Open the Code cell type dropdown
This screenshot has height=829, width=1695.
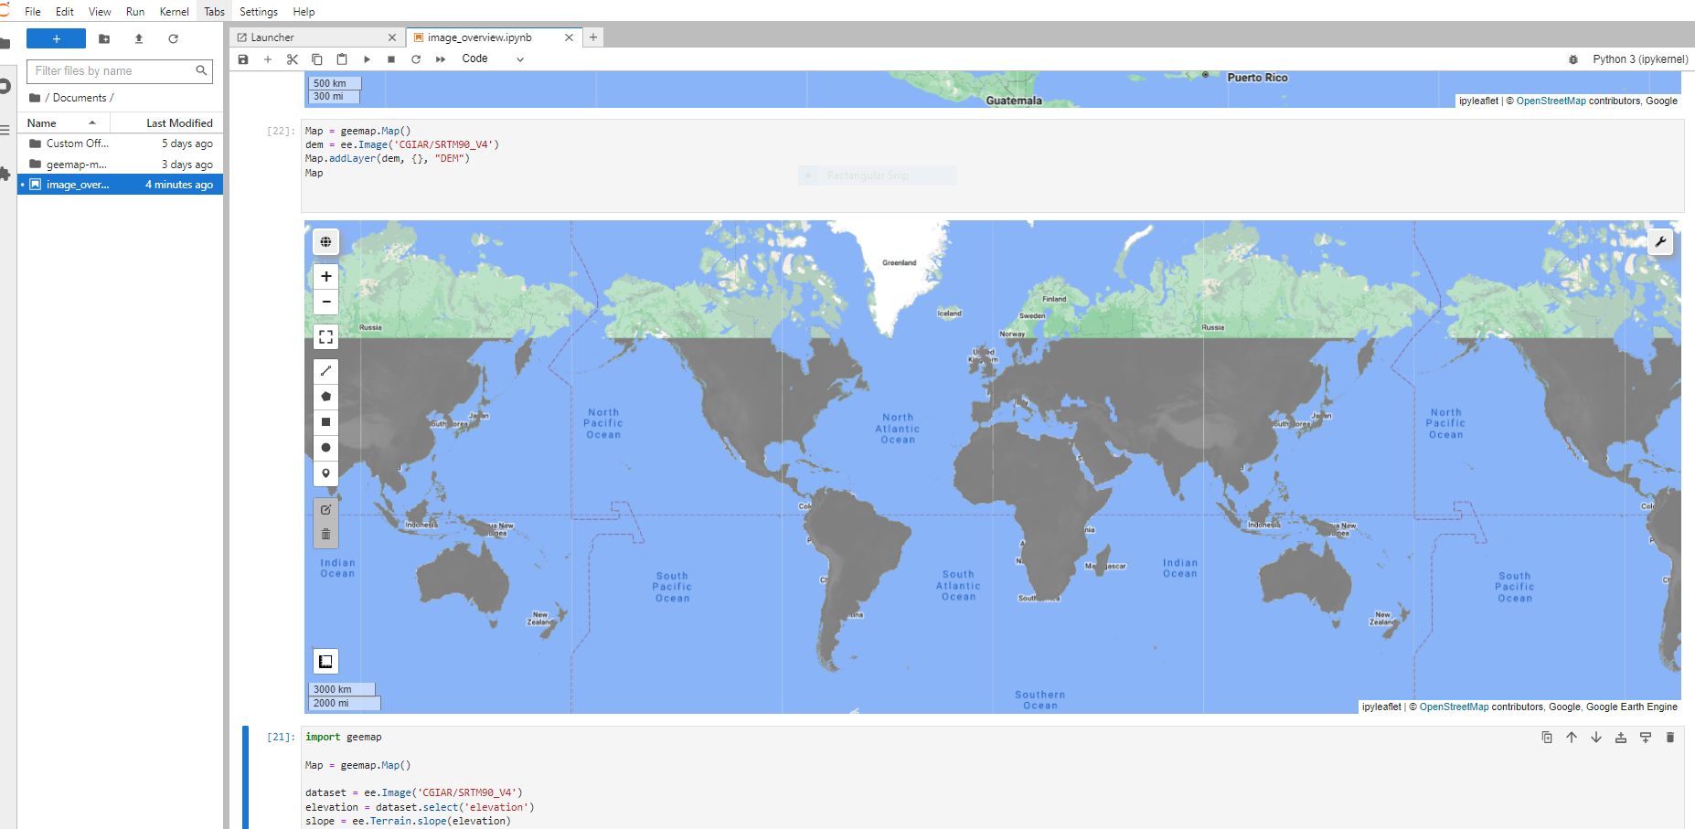[491, 58]
